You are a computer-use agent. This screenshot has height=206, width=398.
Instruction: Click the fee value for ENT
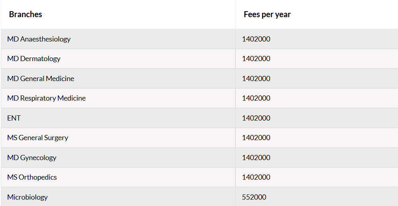[x=256, y=118]
